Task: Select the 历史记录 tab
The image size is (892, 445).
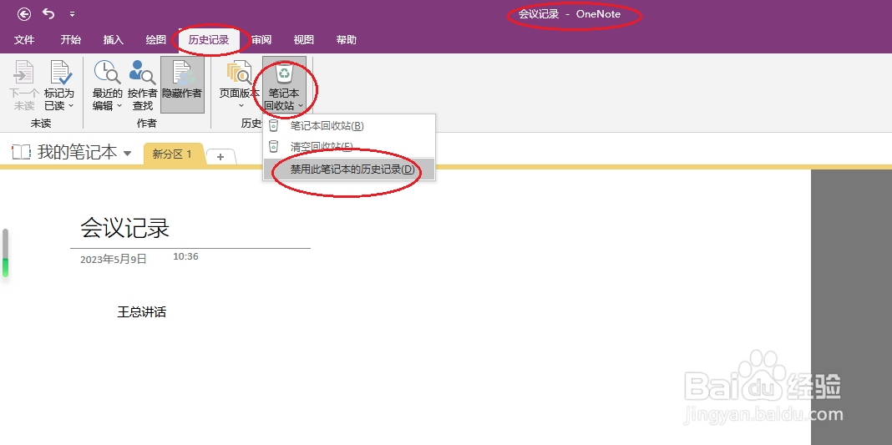Action: tap(209, 40)
